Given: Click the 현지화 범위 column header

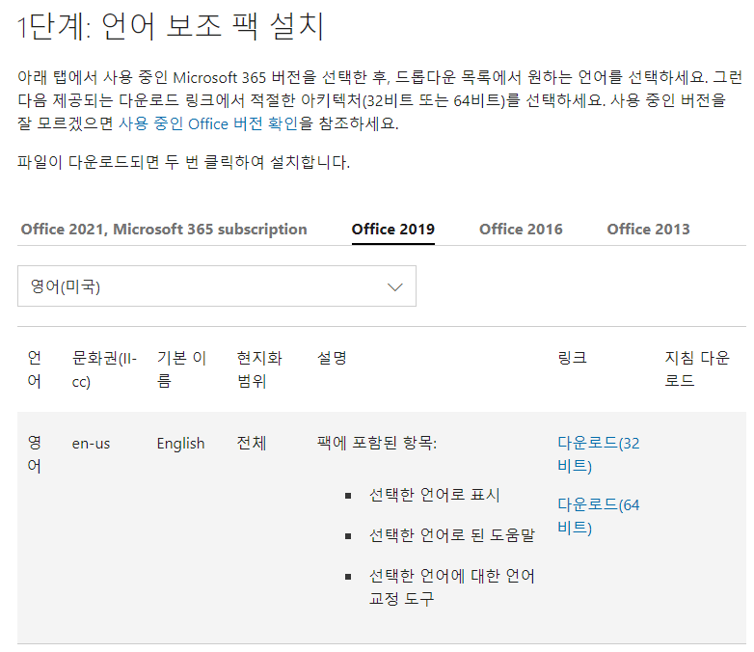Looking at the screenshot, I should coord(259,369).
